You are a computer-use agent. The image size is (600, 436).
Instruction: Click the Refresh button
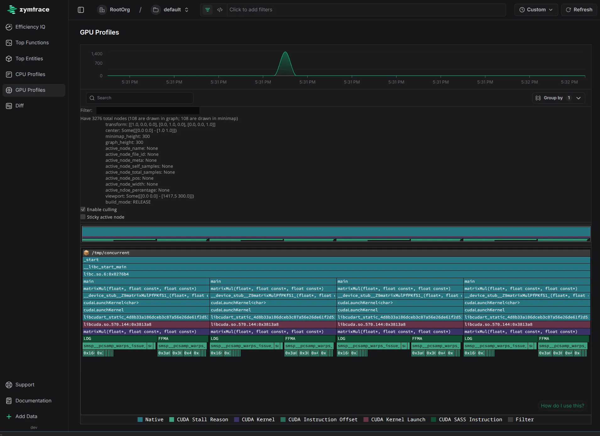coord(579,10)
